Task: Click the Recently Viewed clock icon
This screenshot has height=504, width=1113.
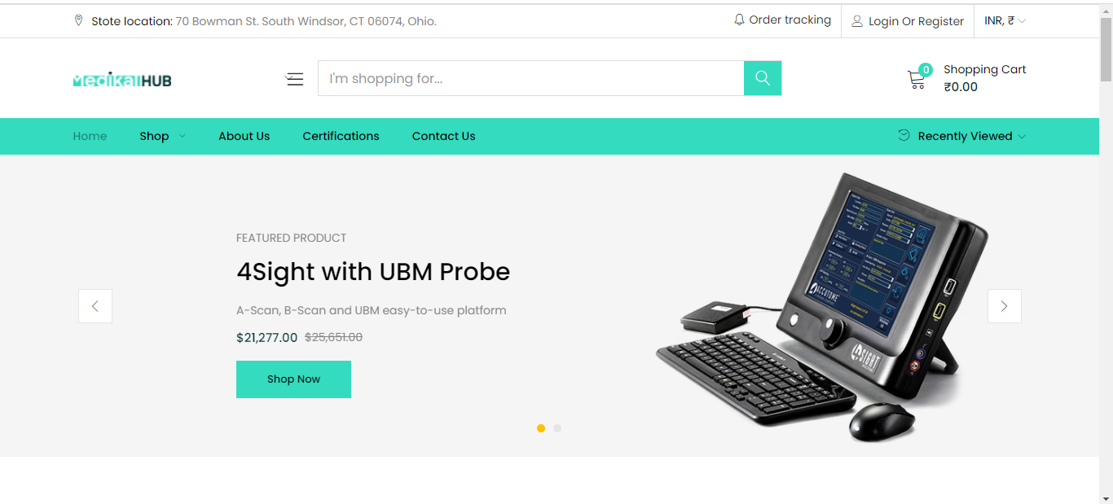Action: click(904, 135)
